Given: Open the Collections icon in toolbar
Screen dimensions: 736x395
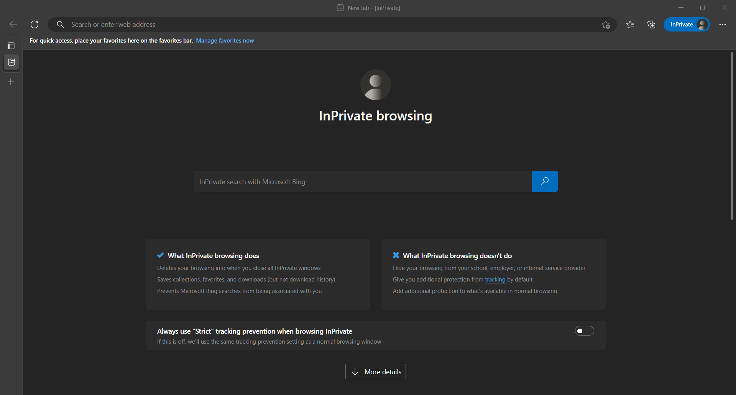Looking at the screenshot, I should click(651, 25).
